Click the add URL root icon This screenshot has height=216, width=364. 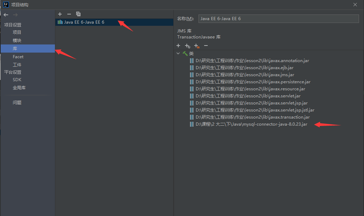click(187, 46)
